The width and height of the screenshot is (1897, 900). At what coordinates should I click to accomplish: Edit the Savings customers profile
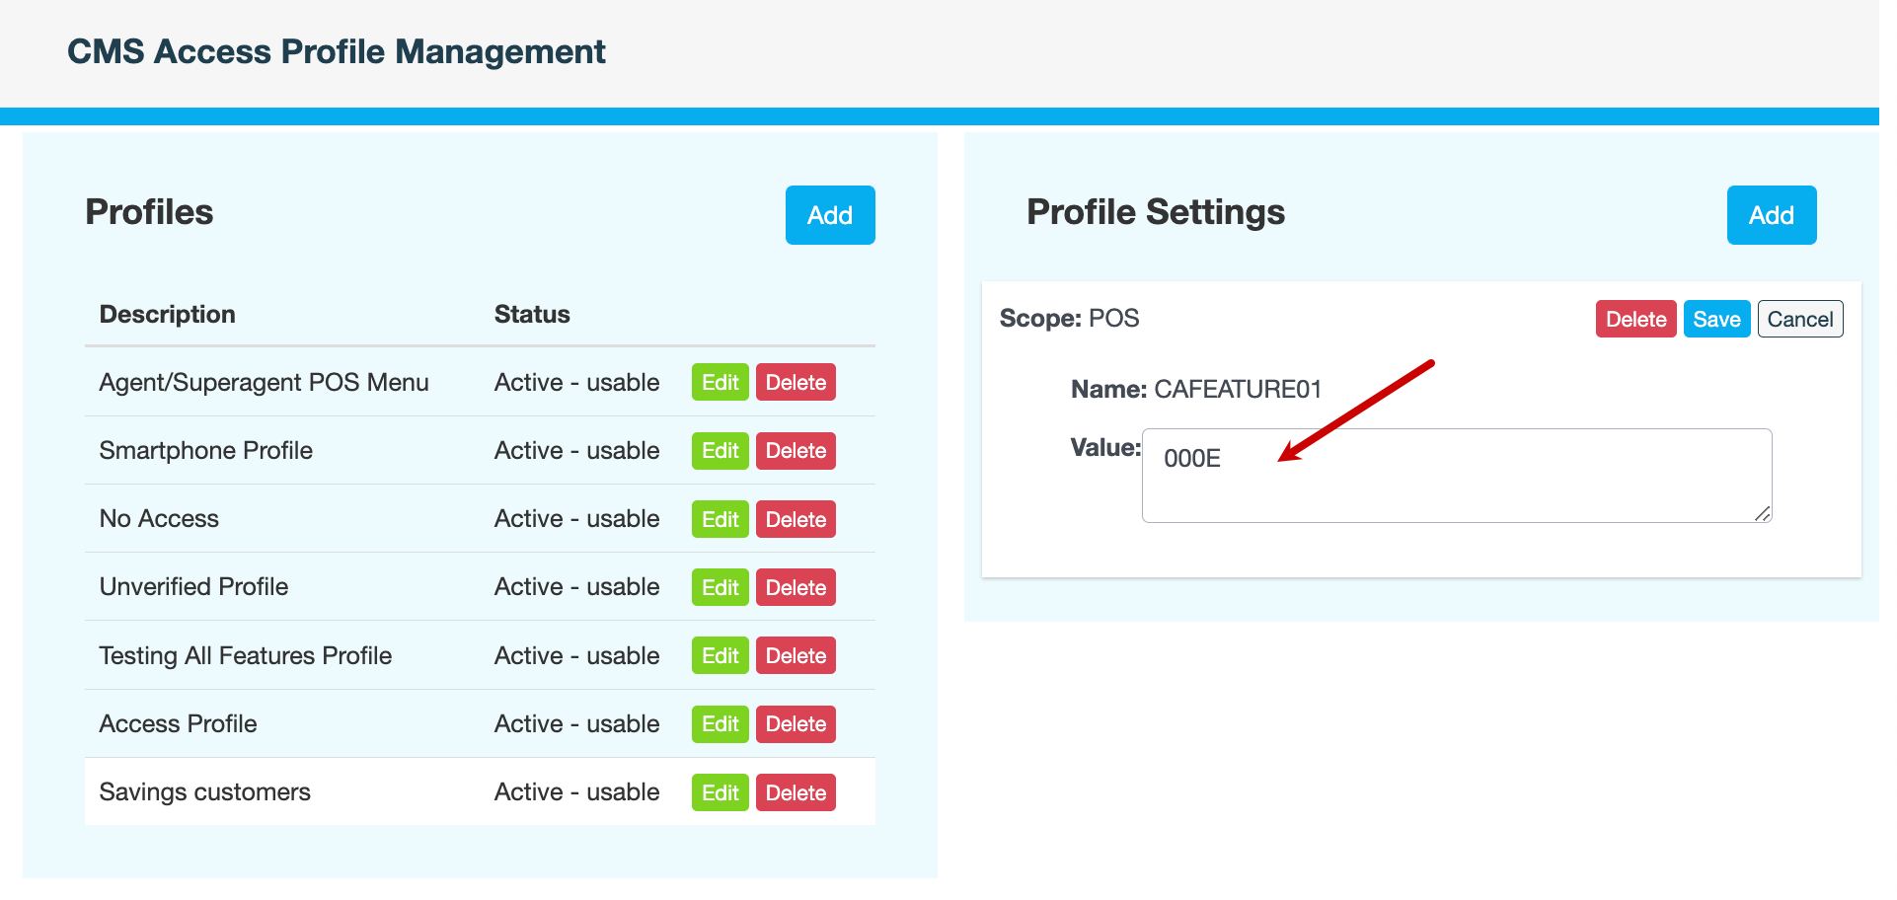720,792
